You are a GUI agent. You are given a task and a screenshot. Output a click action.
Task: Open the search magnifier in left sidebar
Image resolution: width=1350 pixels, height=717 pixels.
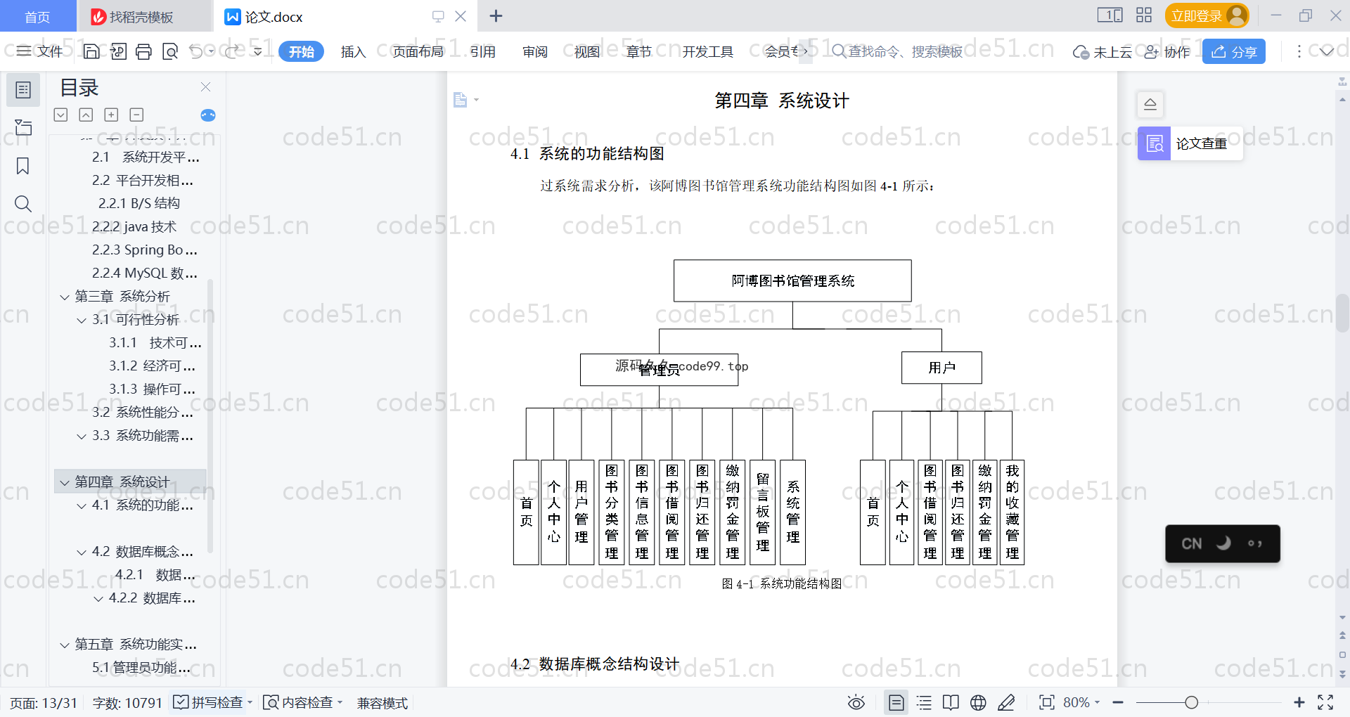(23, 204)
